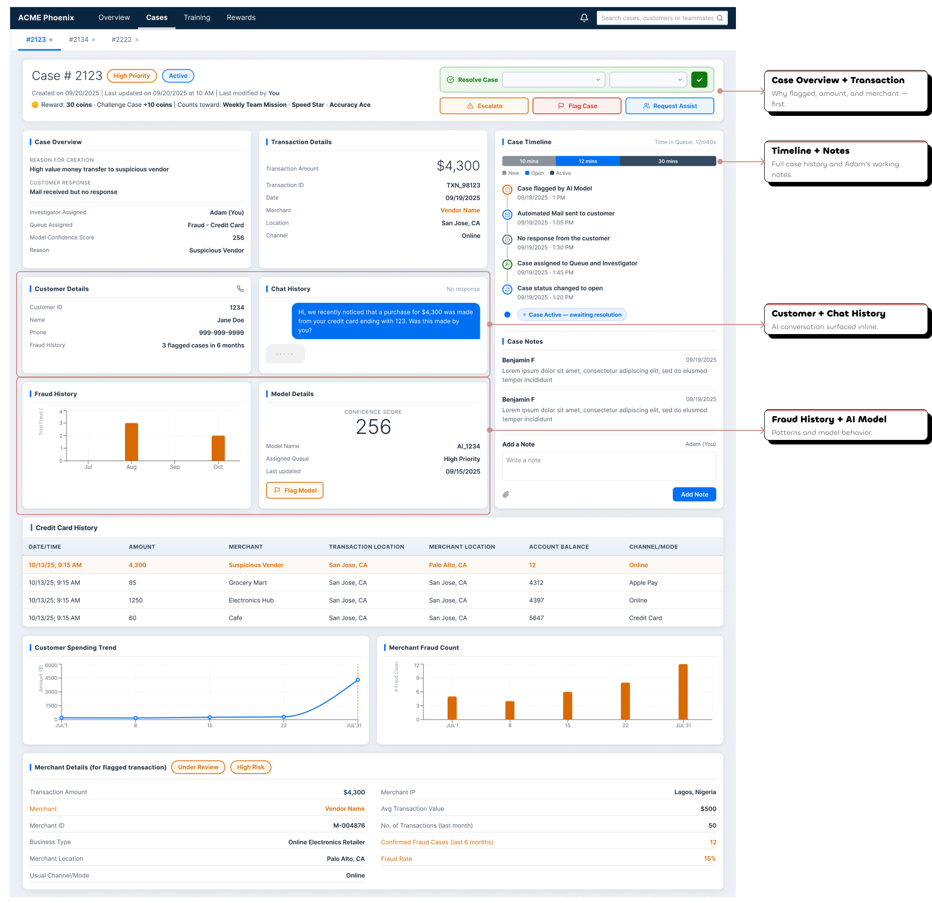Click the Case Active awaiting resolution badge
Image resolution: width=932 pixels, height=903 pixels.
coord(572,315)
